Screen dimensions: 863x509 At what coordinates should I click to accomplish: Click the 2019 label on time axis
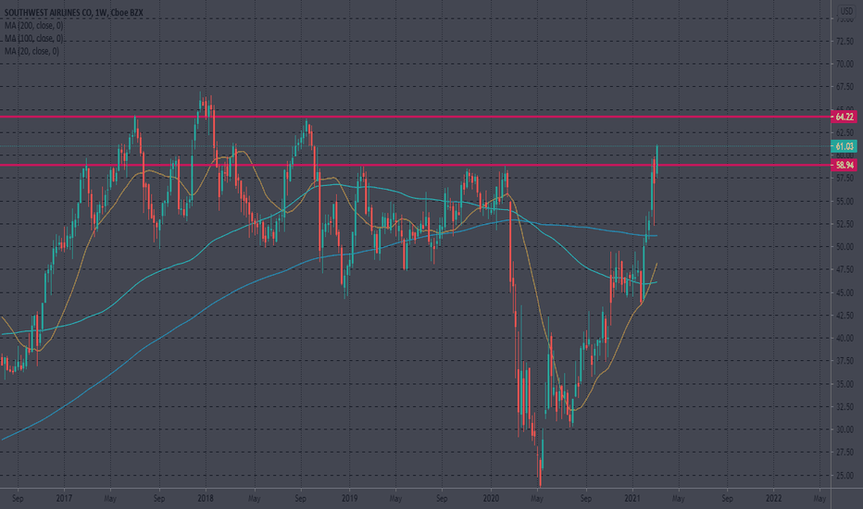[349, 499]
